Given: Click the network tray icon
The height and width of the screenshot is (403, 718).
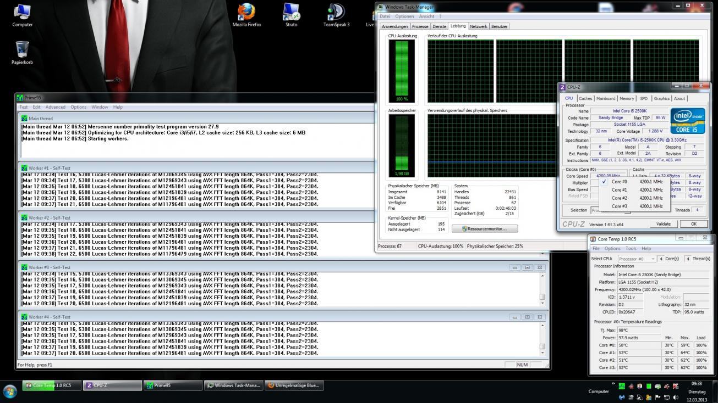Looking at the screenshot, I should click(666, 397).
